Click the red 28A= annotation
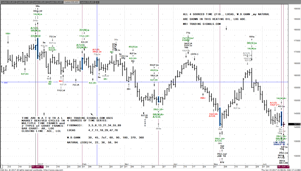Screen dimensions: 301x171 pos(203,98)
